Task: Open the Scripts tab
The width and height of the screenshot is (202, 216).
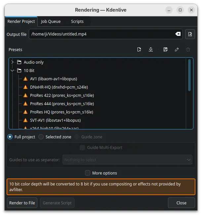Action: [x=77, y=22]
